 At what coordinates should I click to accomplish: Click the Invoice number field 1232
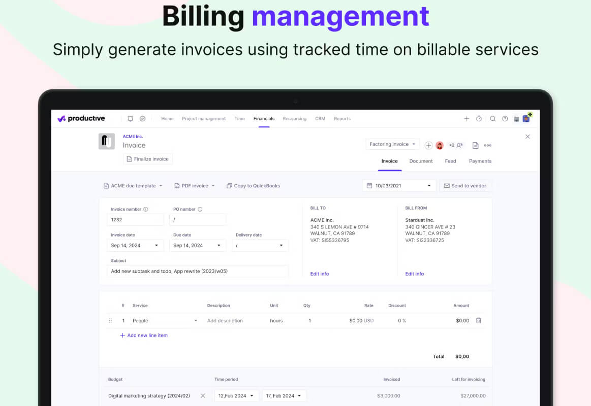[135, 220]
